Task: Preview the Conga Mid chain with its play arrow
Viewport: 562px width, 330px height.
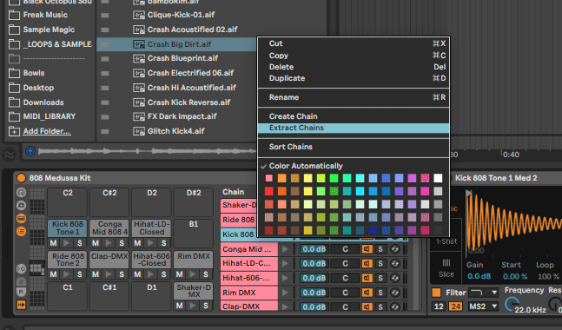Action: coord(285,249)
